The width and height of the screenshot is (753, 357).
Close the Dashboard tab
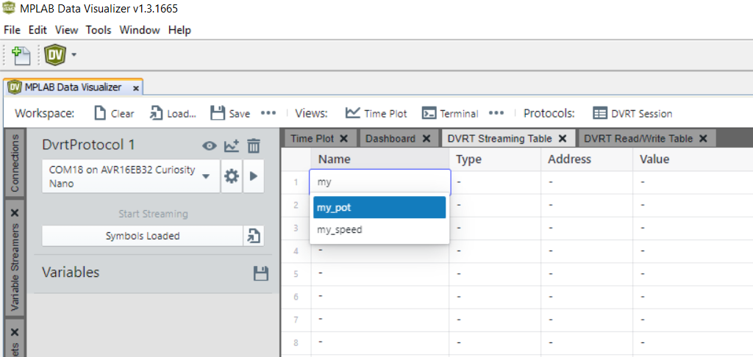pyautogui.click(x=426, y=138)
